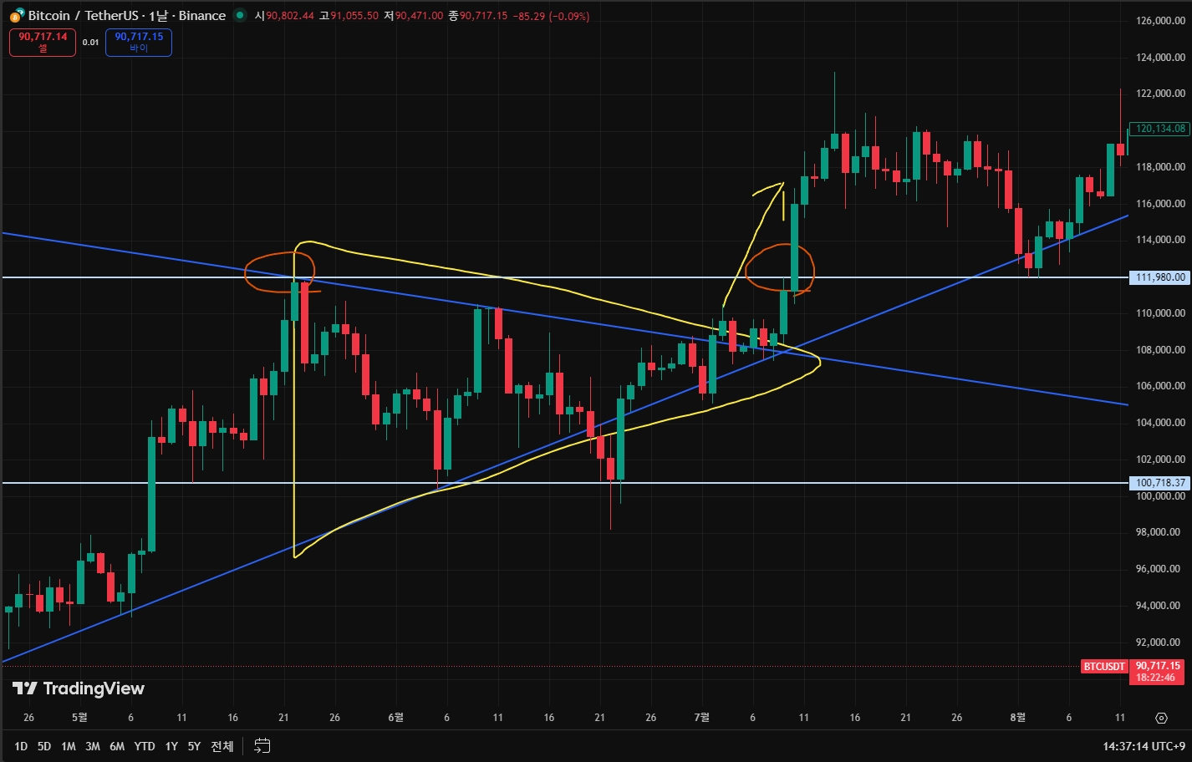Screen dimensions: 1192x762
Task: Open the go-to-date calendar icon
Action: pyautogui.click(x=262, y=745)
